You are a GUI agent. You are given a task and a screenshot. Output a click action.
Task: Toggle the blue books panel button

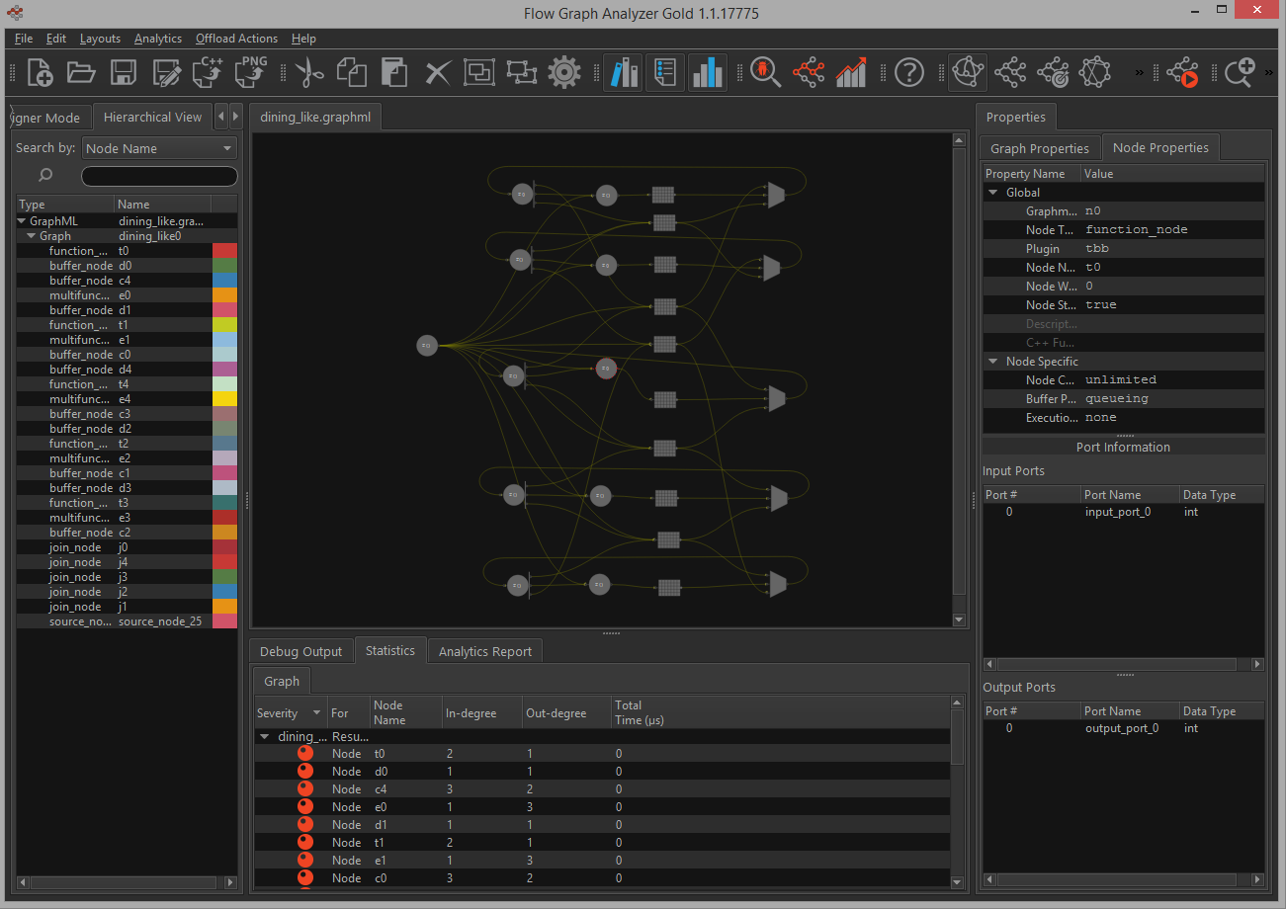coord(623,72)
